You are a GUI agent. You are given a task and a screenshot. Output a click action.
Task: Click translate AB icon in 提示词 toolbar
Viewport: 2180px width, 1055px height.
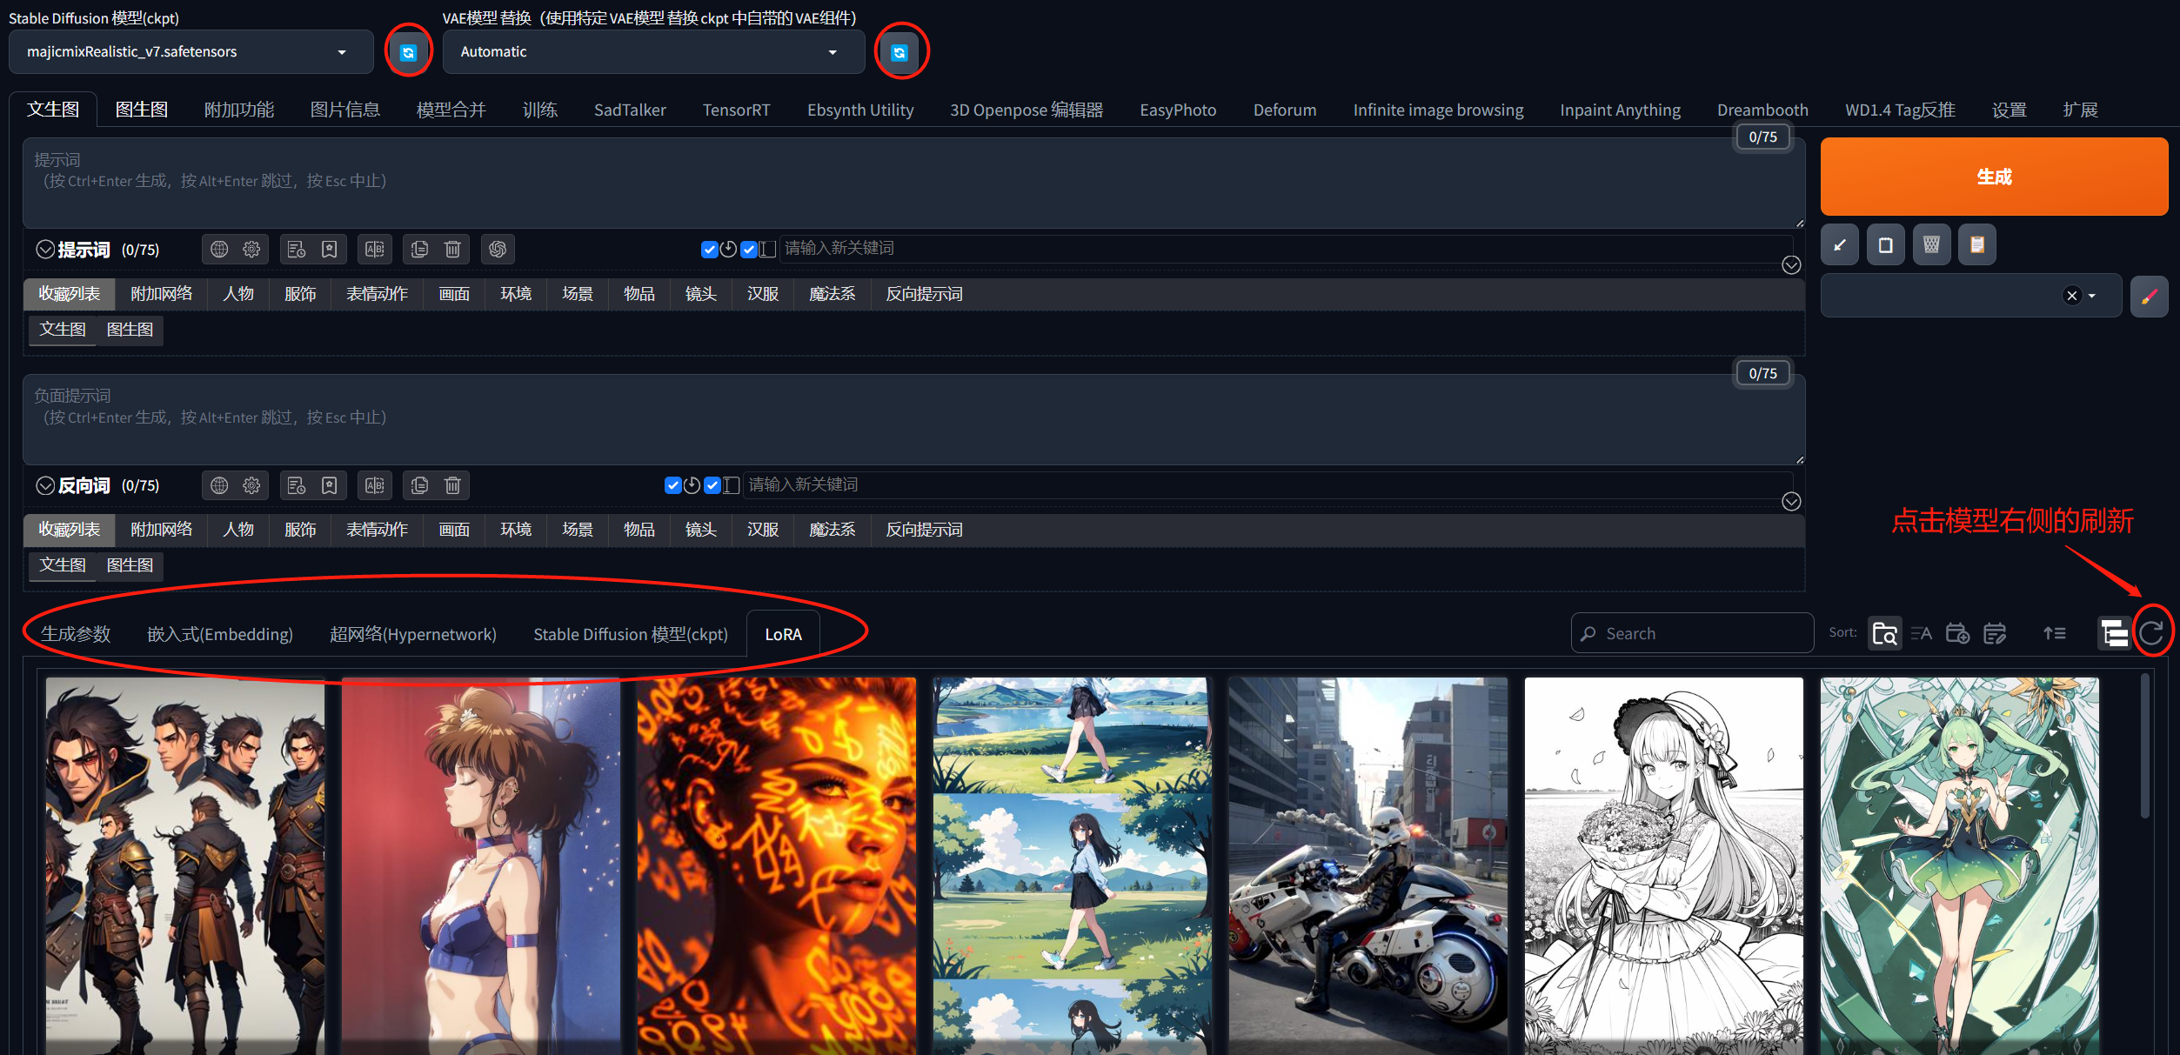375,250
